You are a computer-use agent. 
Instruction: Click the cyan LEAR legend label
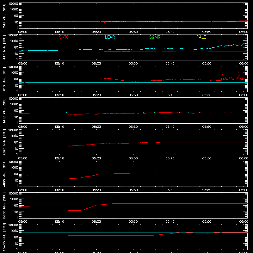point(110,37)
